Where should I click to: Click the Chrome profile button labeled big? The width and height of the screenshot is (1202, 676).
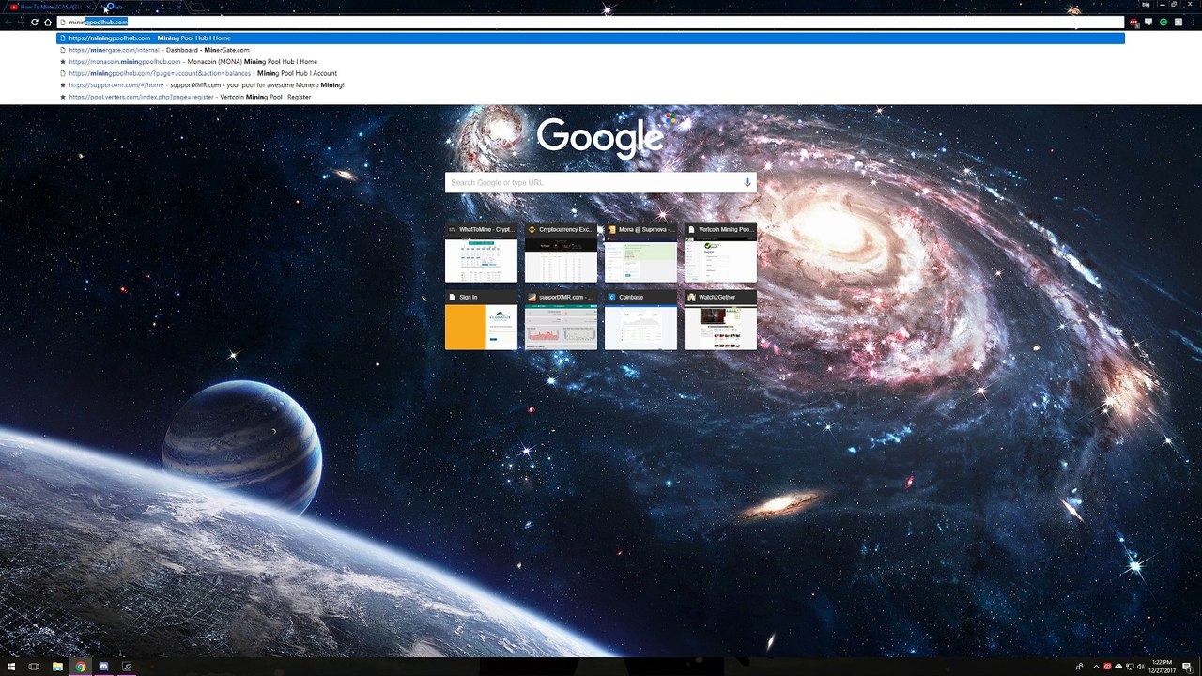(x=1147, y=5)
